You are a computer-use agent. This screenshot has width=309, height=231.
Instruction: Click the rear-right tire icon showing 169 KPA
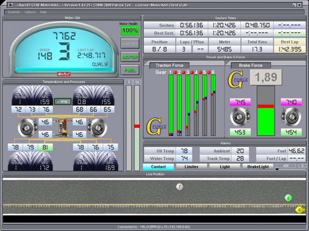tap(95, 161)
